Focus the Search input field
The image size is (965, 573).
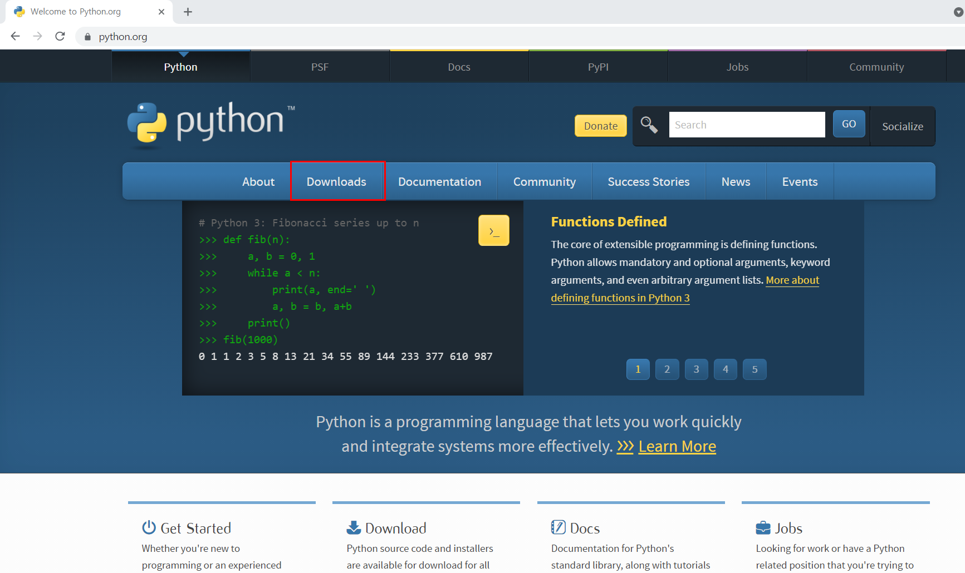pos(747,125)
